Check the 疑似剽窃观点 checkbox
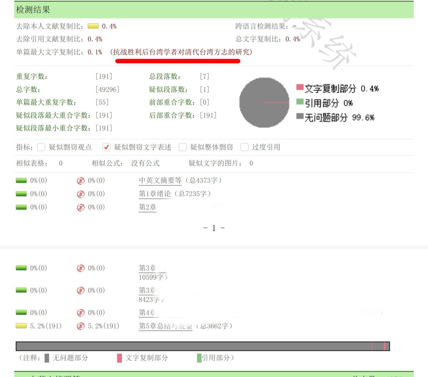Image resolution: width=428 pixels, height=377 pixels. coord(41,147)
